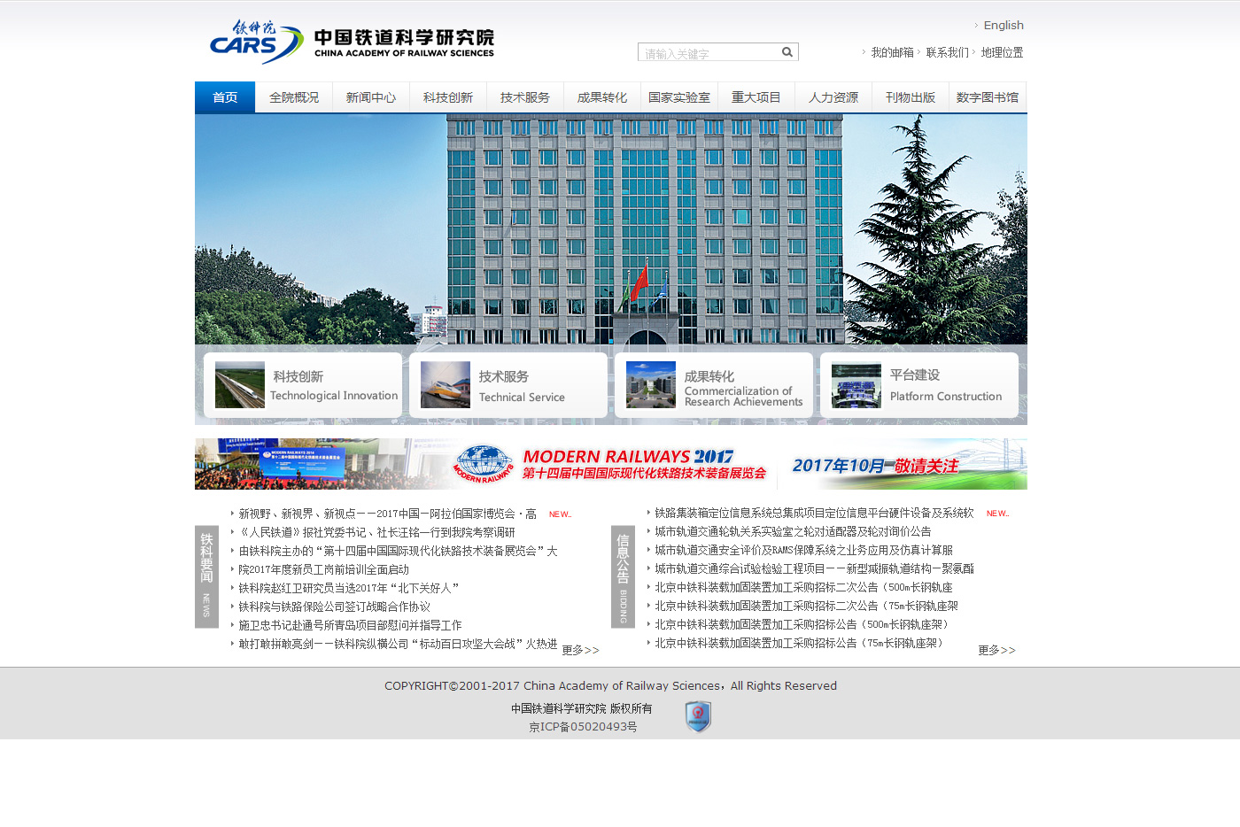The width and height of the screenshot is (1240, 827).
Task: Open the 技术服务 navigation item
Action: (525, 97)
